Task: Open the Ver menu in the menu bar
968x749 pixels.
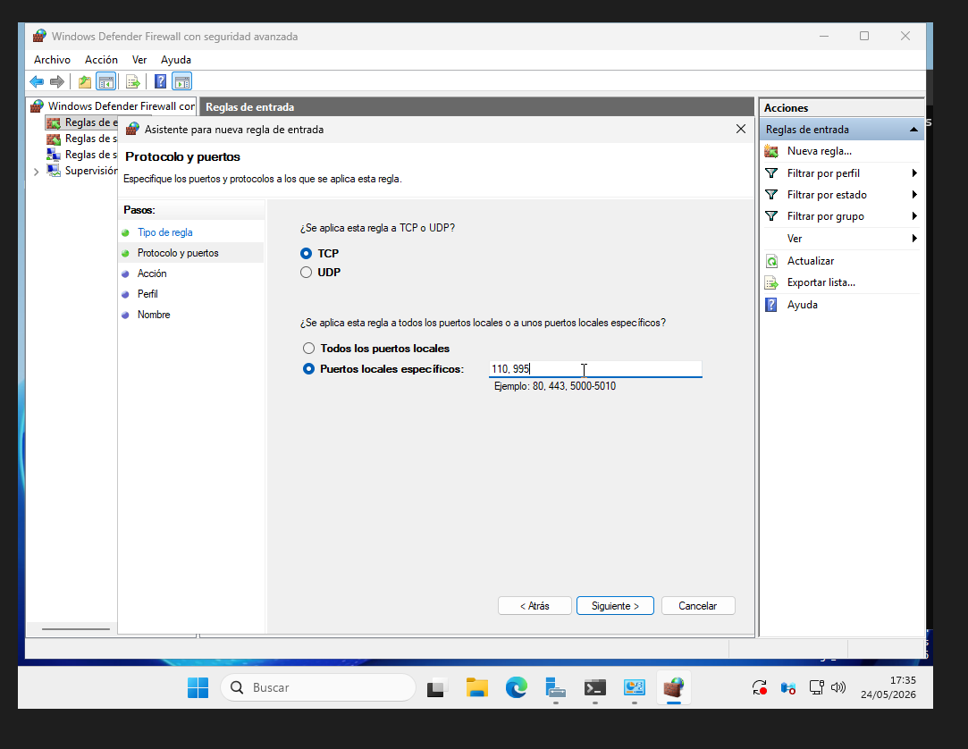Action: pos(139,60)
